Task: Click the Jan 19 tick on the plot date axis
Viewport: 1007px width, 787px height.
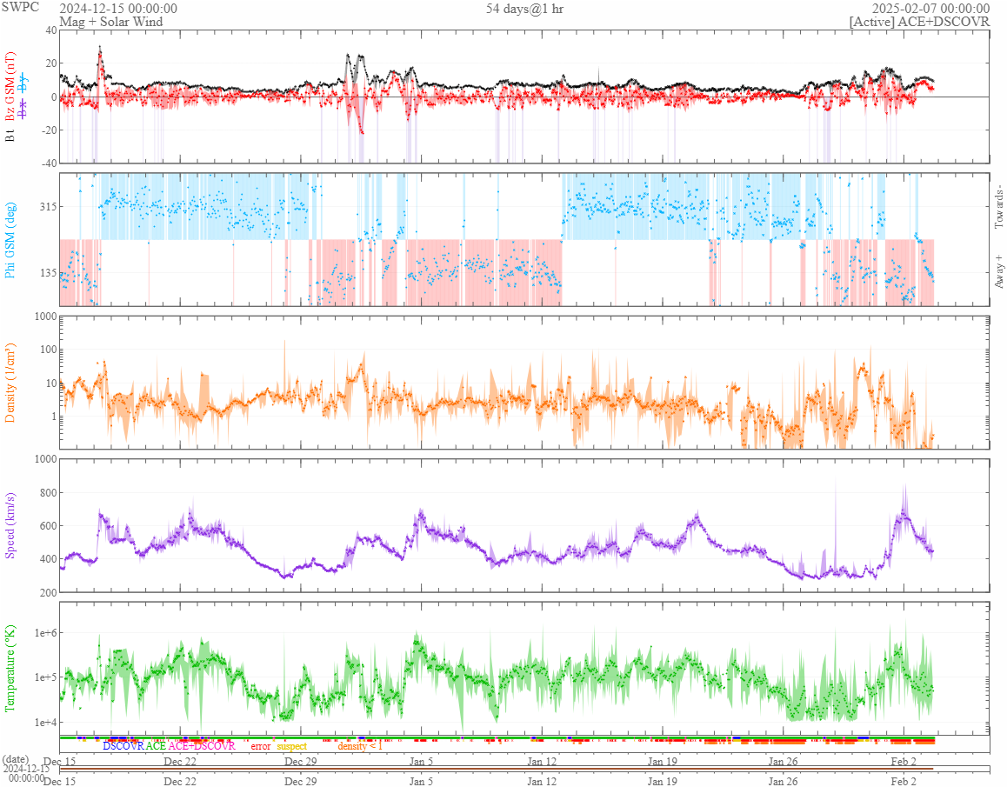Action: [x=662, y=761]
